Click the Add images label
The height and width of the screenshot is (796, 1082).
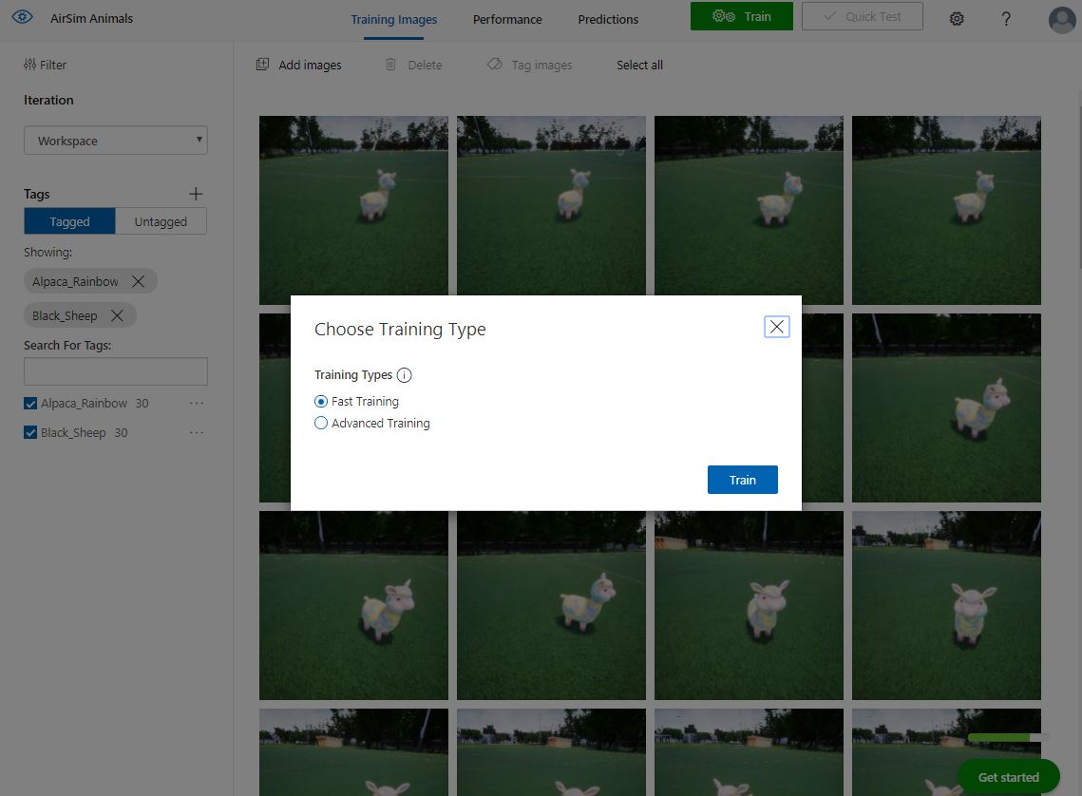coord(310,65)
